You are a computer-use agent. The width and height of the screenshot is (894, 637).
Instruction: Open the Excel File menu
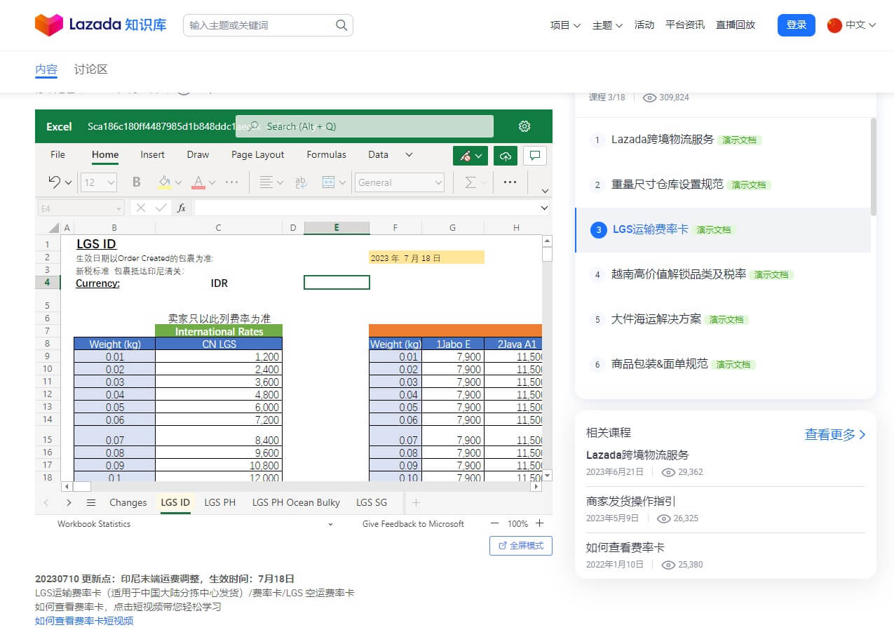coord(58,154)
